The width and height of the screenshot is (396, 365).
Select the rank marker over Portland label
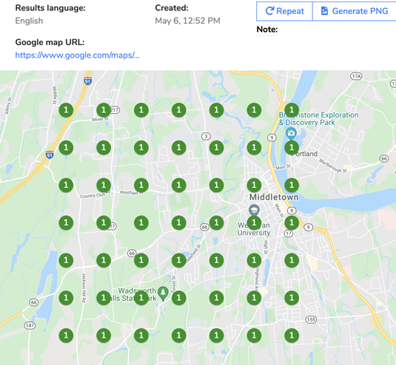click(292, 148)
